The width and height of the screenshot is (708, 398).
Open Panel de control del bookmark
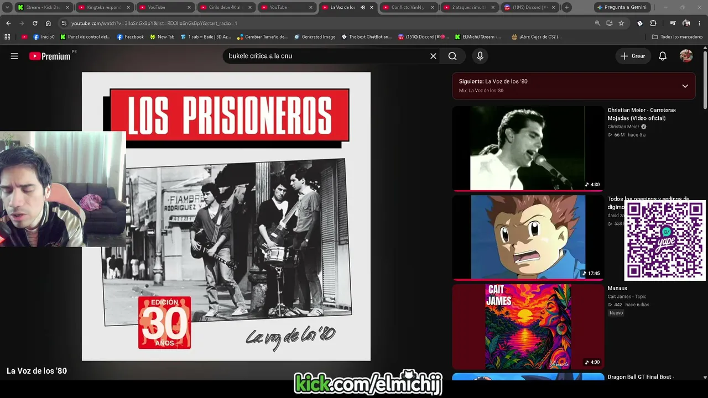tap(85, 37)
